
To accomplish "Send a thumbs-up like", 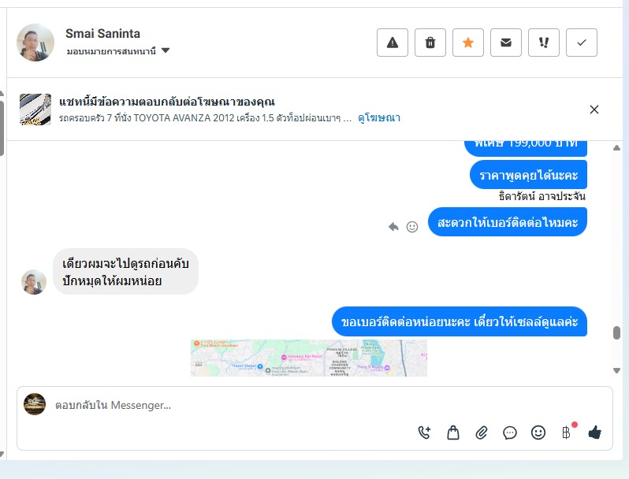I will [x=594, y=432].
